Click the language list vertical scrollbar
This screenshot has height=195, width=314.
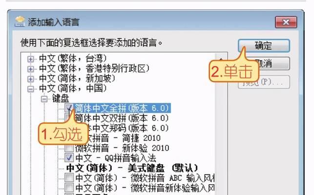point(221,124)
